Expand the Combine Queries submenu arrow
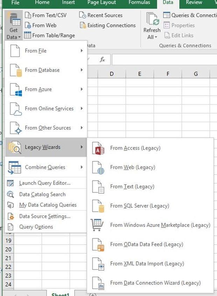Viewport: 217px width, 296px height. pos(82,167)
